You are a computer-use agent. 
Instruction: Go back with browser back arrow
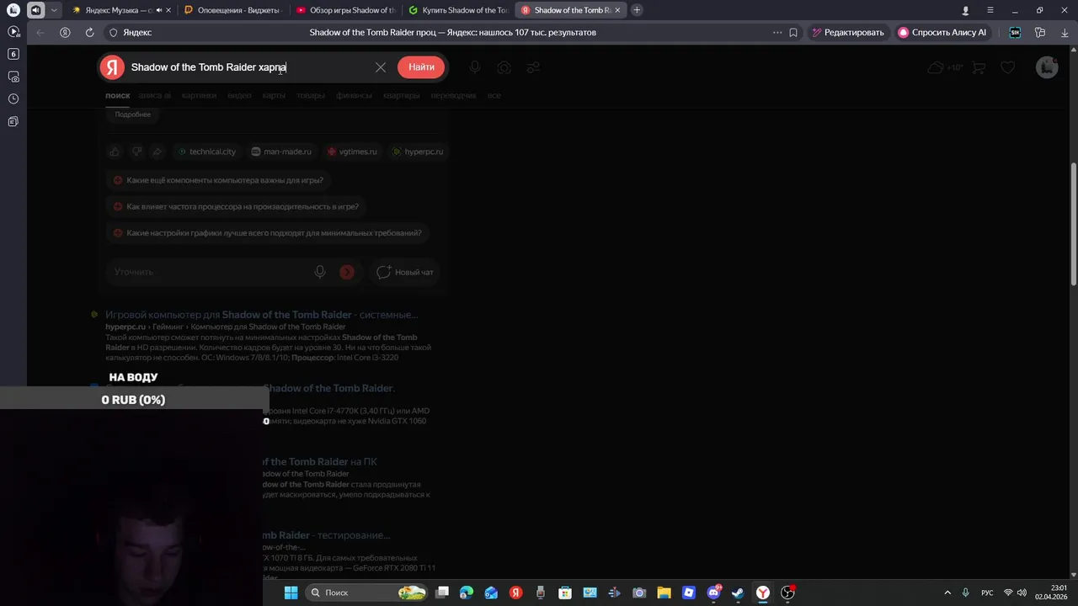point(40,32)
